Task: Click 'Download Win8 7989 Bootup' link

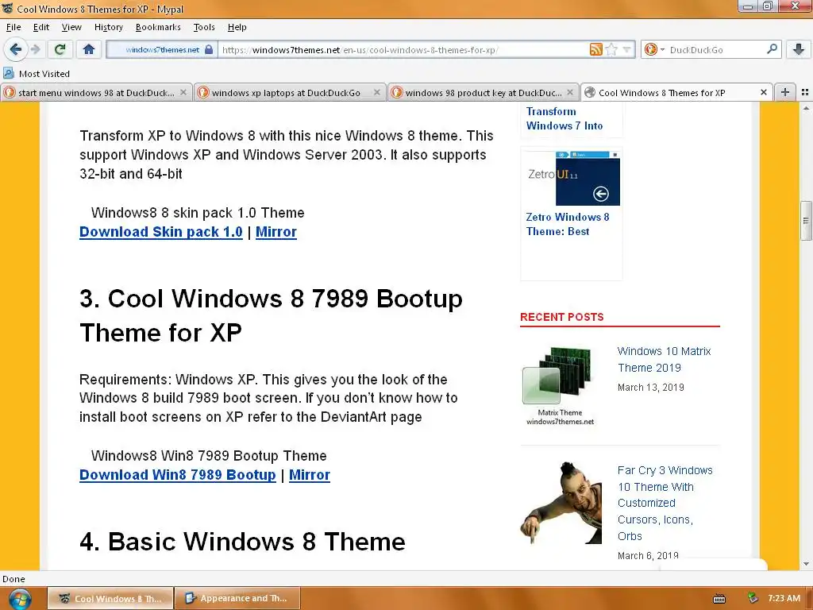Action: click(177, 475)
